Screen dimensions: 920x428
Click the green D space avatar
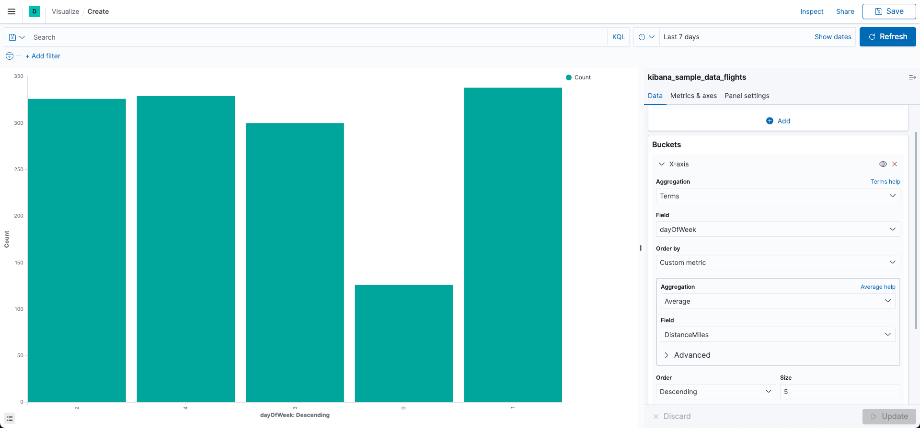(x=34, y=11)
